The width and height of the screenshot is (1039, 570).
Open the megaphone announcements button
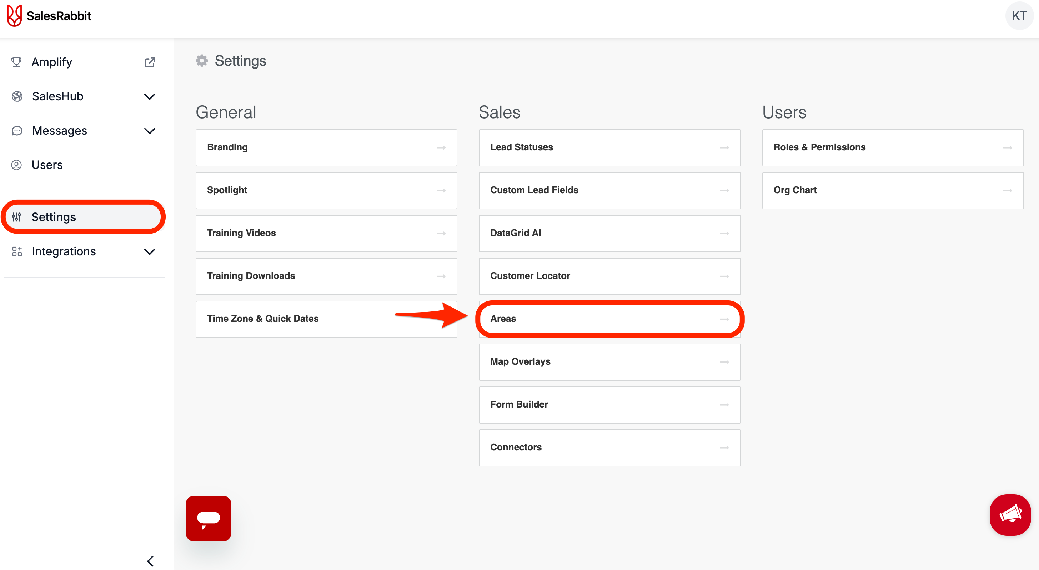[x=1010, y=515]
